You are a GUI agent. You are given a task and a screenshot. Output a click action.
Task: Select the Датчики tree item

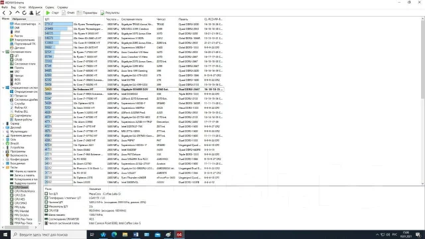(19, 48)
